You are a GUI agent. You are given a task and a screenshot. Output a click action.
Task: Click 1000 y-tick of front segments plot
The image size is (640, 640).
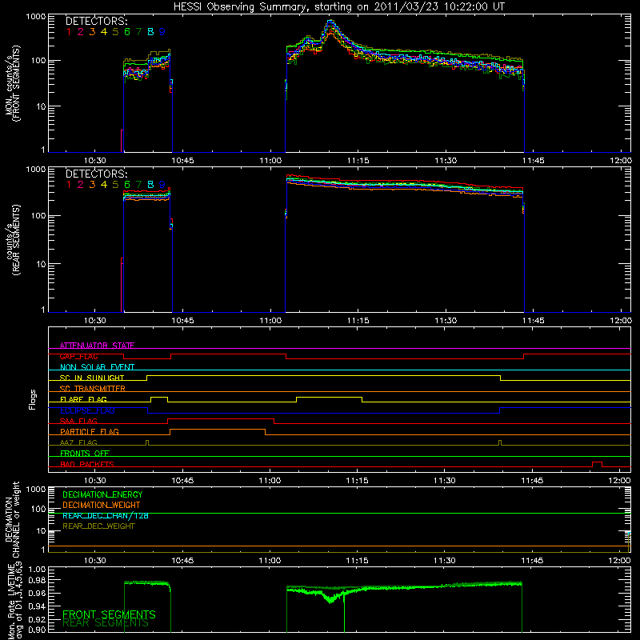(36, 17)
